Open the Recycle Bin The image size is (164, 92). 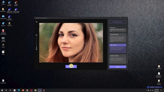3,82
